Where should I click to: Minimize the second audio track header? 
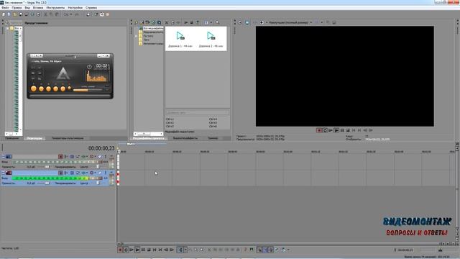4,173
